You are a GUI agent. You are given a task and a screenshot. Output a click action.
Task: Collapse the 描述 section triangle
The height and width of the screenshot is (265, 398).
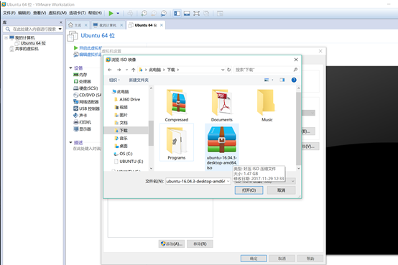[71, 142]
